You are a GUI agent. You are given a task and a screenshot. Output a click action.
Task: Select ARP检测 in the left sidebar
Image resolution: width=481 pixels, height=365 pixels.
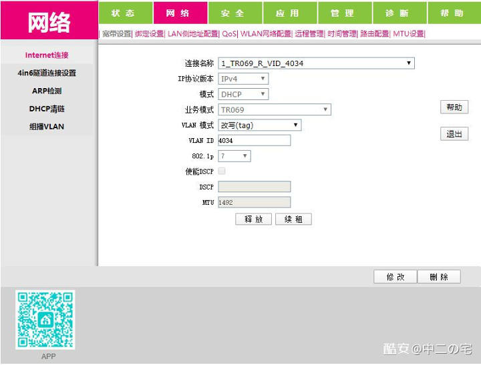(x=47, y=91)
